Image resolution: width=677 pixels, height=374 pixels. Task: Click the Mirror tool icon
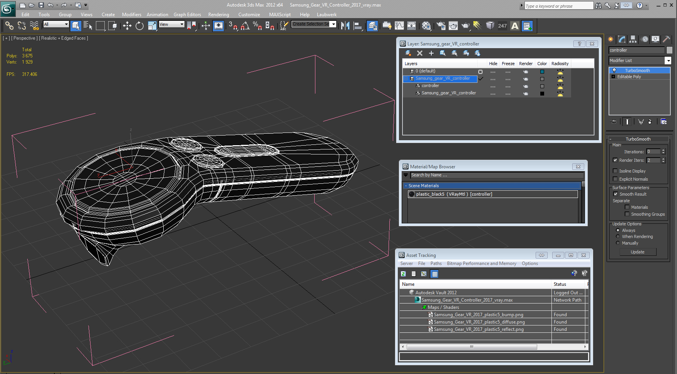click(x=345, y=26)
